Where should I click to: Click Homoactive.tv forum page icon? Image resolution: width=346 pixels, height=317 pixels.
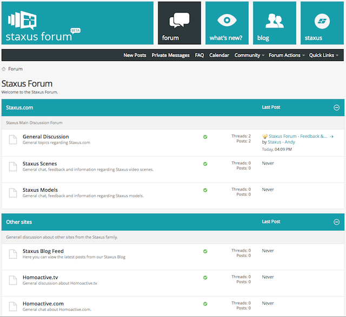point(13,280)
